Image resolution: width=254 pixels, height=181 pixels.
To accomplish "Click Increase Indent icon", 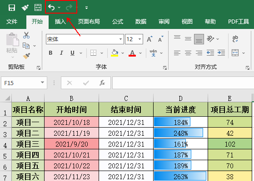I will coord(221,53).
